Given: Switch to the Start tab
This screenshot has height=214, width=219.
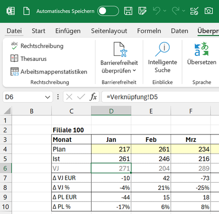Looking at the screenshot, I should [38, 31].
